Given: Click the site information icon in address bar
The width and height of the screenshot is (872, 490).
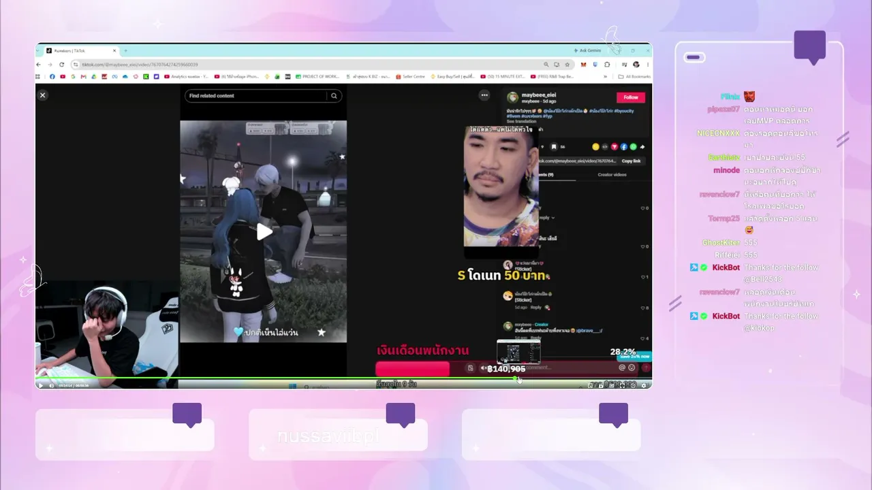Looking at the screenshot, I should (76, 65).
